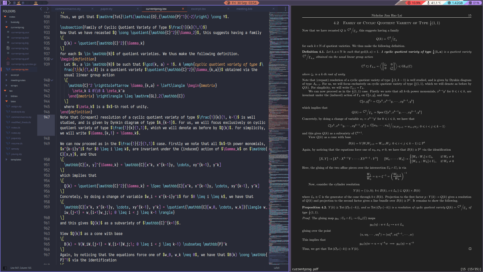Fold the code block at line 940
Screen dimensions: 483x272
[52, 80]
